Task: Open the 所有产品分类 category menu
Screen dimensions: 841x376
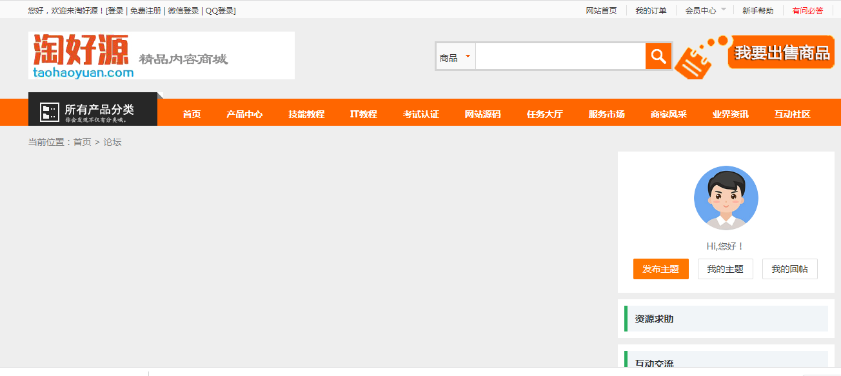Action: pos(99,110)
